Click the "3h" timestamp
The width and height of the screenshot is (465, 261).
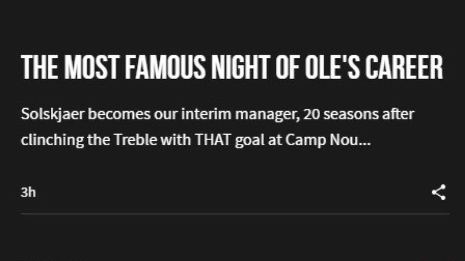tap(28, 193)
